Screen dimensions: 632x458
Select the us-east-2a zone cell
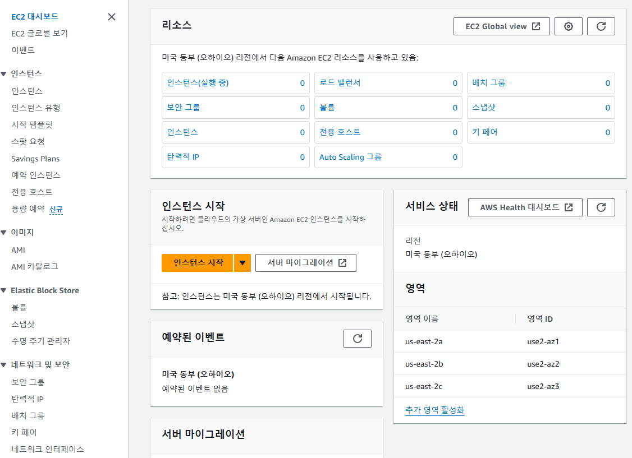[424, 342]
